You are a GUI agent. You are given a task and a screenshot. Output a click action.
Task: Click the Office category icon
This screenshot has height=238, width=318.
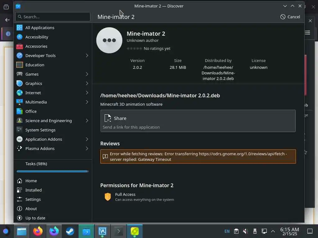click(20, 111)
